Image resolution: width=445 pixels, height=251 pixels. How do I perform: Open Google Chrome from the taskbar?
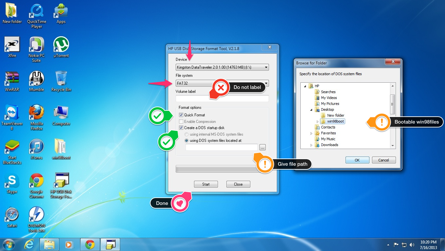tap(90, 244)
